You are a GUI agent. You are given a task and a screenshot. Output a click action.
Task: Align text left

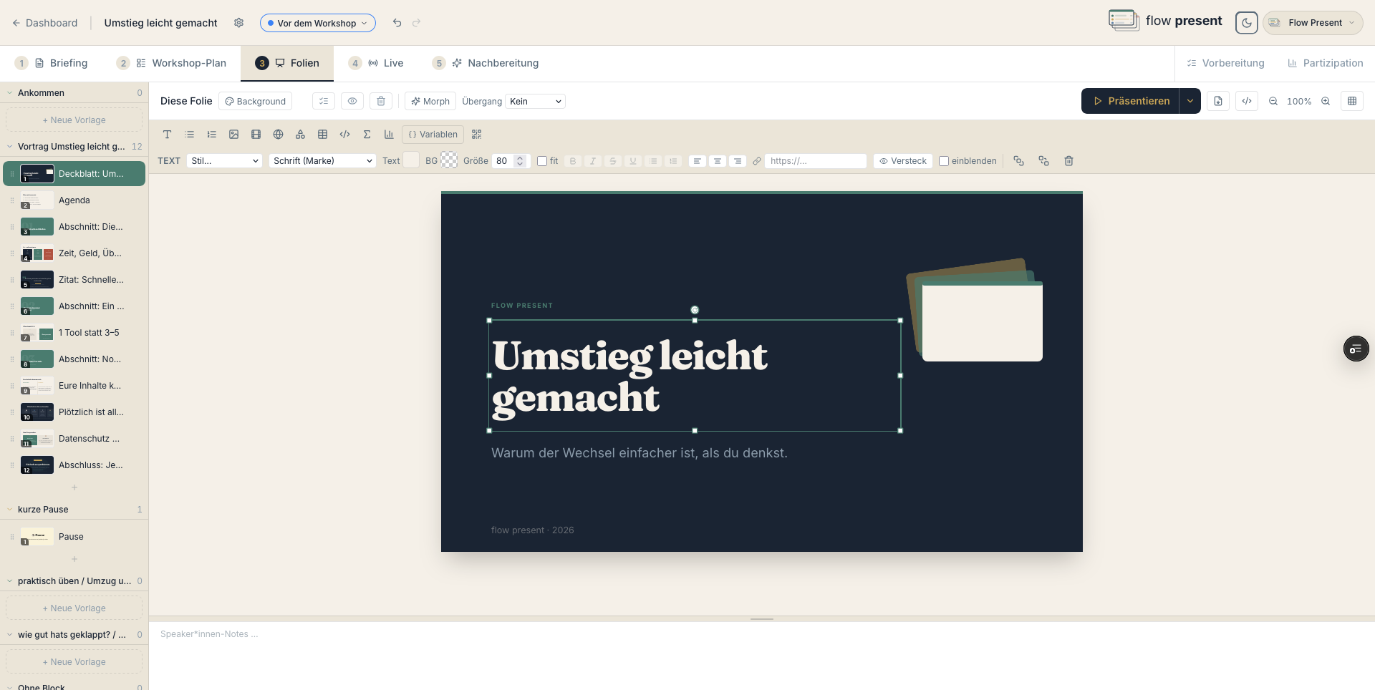click(697, 161)
